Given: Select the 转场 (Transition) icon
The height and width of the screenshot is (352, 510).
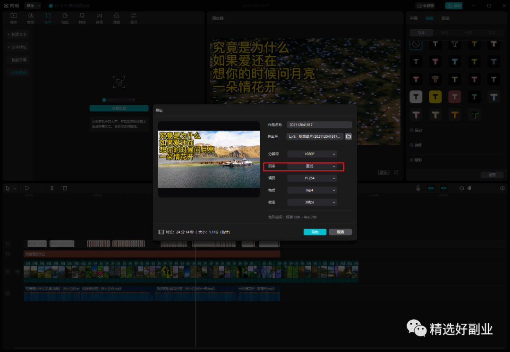Looking at the screenshot, I should [99, 18].
